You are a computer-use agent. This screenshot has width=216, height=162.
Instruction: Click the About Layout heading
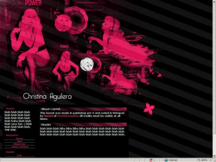click(x=51, y=109)
